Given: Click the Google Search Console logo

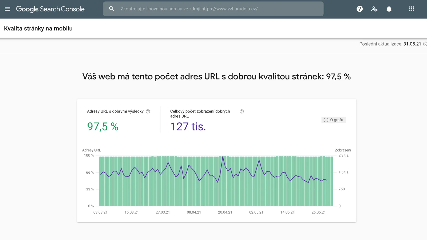Looking at the screenshot, I should pyautogui.click(x=50, y=9).
